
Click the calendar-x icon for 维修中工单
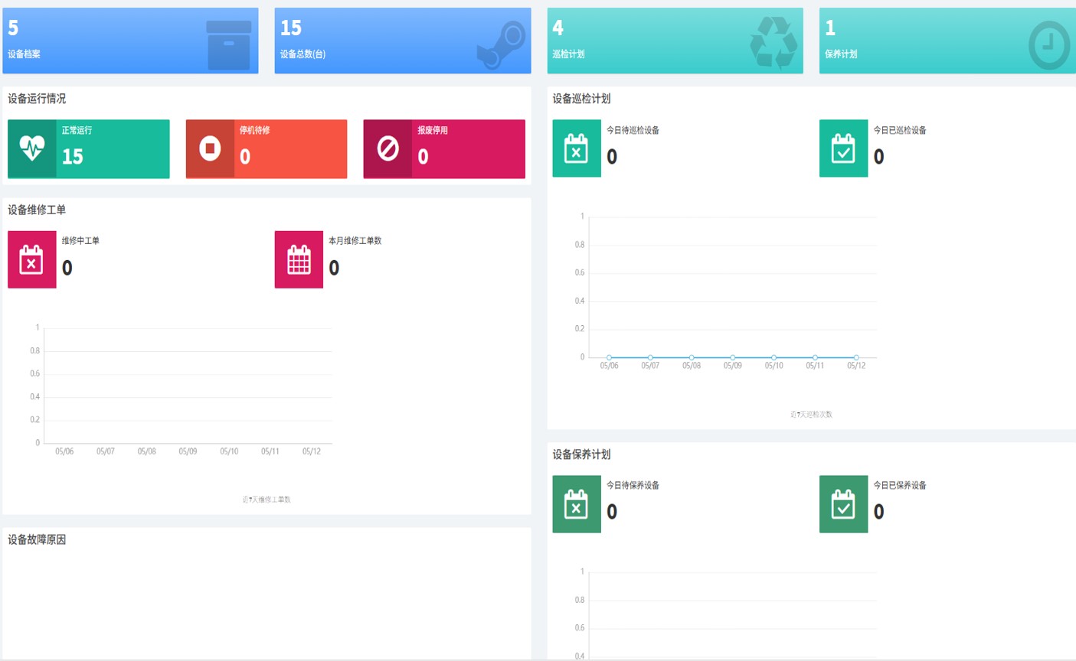[x=31, y=260]
